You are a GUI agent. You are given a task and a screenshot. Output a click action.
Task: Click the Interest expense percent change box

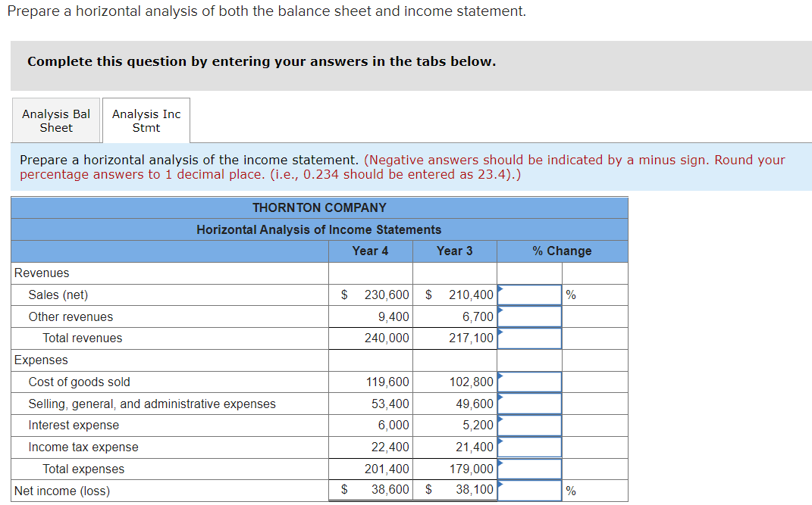(529, 426)
